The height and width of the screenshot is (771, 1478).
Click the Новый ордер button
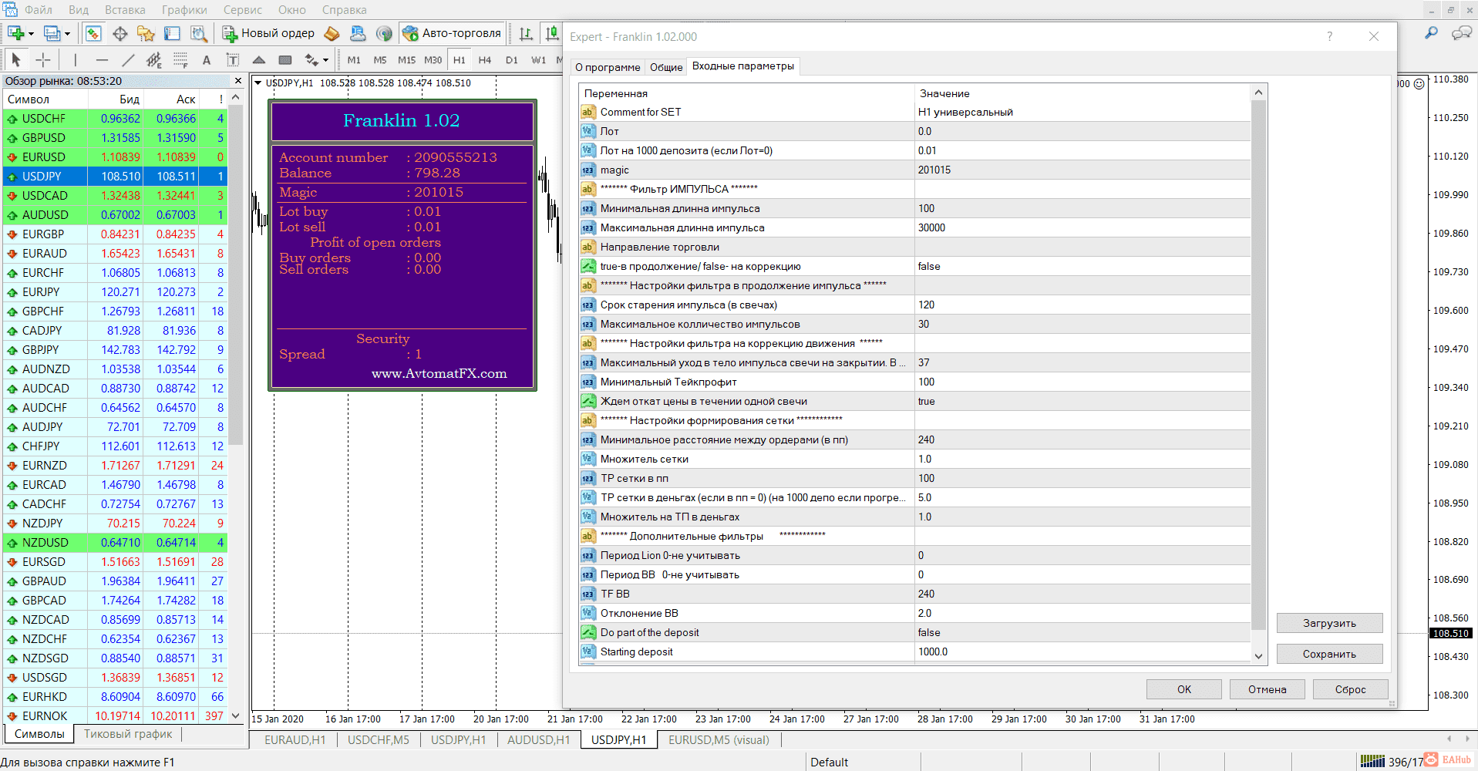point(269,33)
